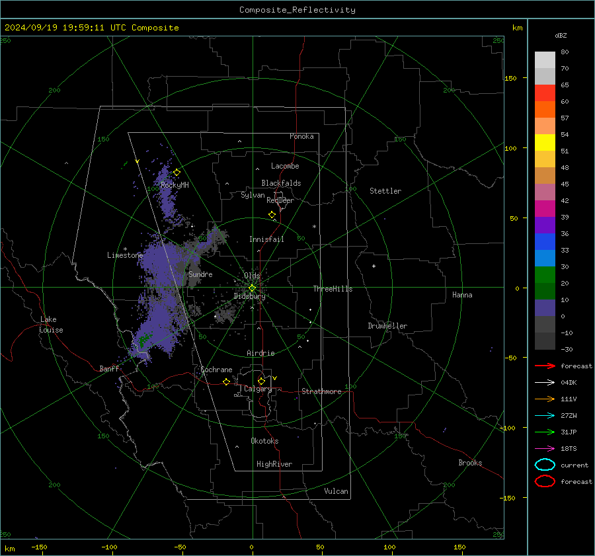Click the 04DK legend label
The width and height of the screenshot is (595, 556).
click(569, 382)
